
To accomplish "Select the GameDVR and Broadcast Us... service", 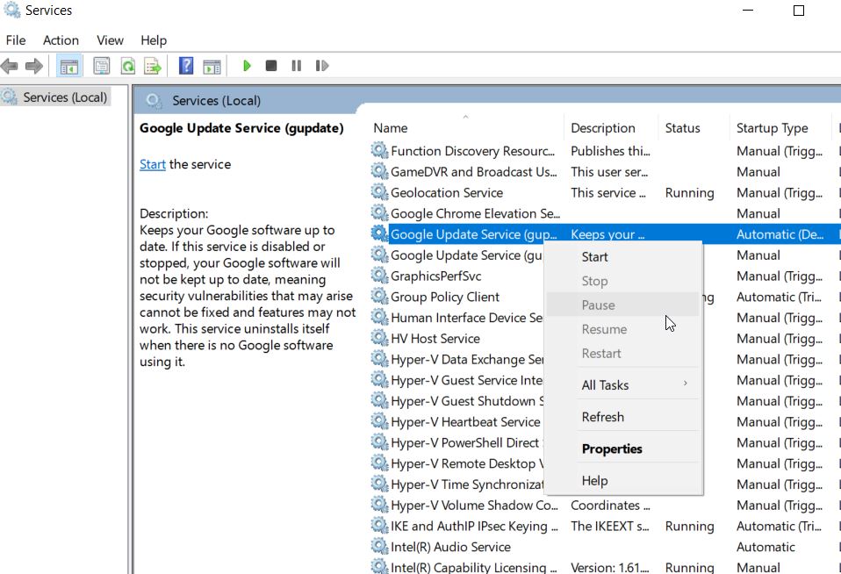I will pos(473,172).
